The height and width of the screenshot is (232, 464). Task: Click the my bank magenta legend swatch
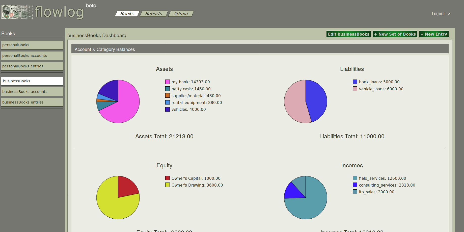pyautogui.click(x=168, y=82)
